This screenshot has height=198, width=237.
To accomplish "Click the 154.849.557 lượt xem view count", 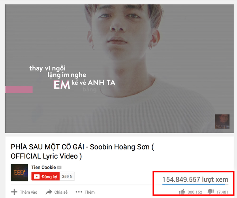I will (x=195, y=179).
